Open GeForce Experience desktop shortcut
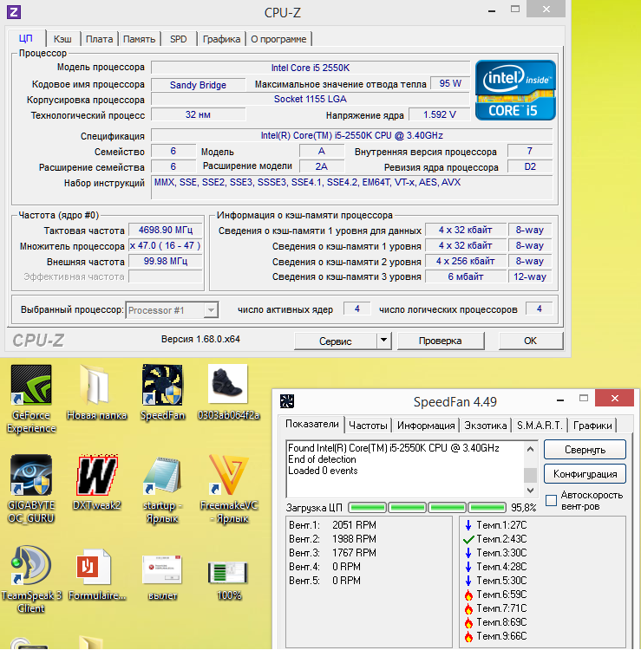Viewport: 641px width, 650px height. click(x=30, y=386)
